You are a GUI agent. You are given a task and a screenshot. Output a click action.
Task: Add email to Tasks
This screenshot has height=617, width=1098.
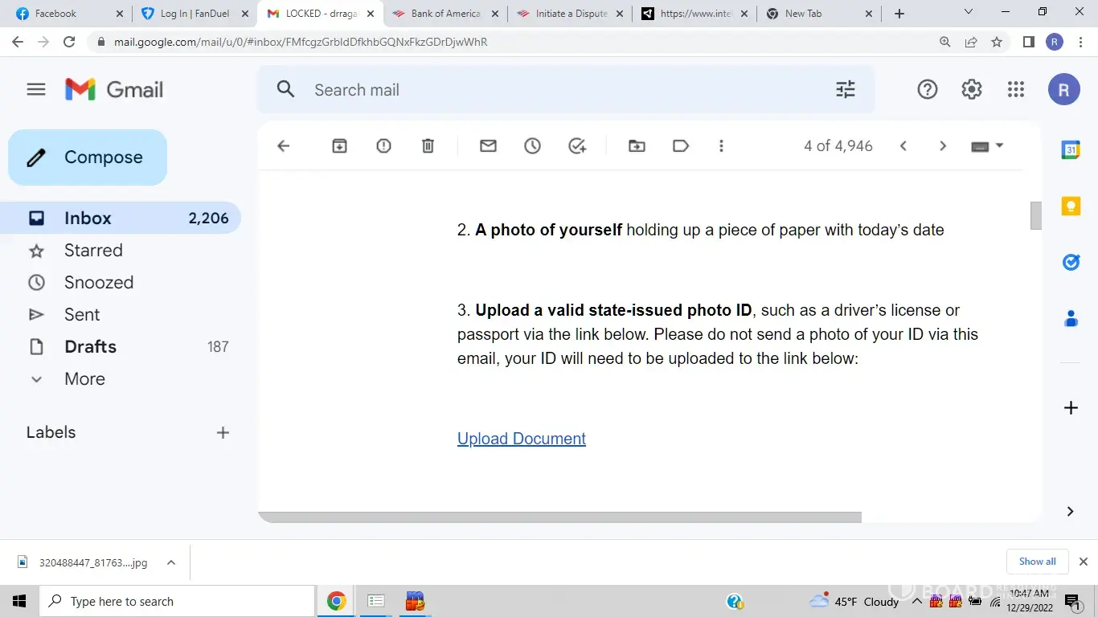pyautogui.click(x=577, y=145)
